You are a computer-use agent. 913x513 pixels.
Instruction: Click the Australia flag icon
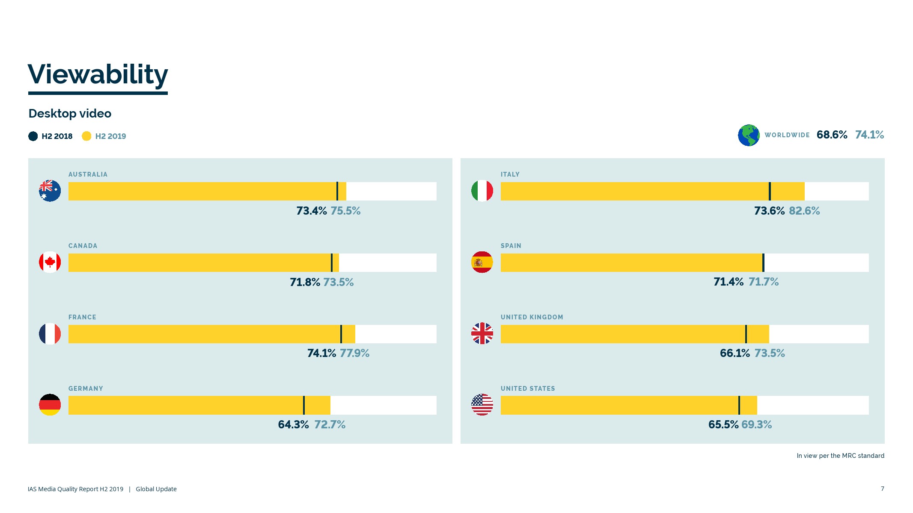[x=50, y=191]
